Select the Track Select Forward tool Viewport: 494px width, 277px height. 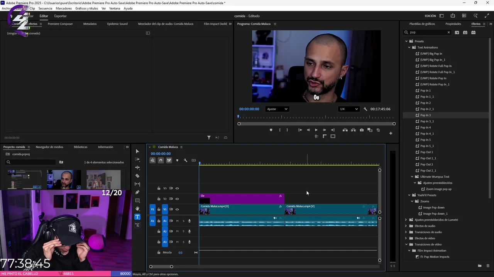point(137,159)
